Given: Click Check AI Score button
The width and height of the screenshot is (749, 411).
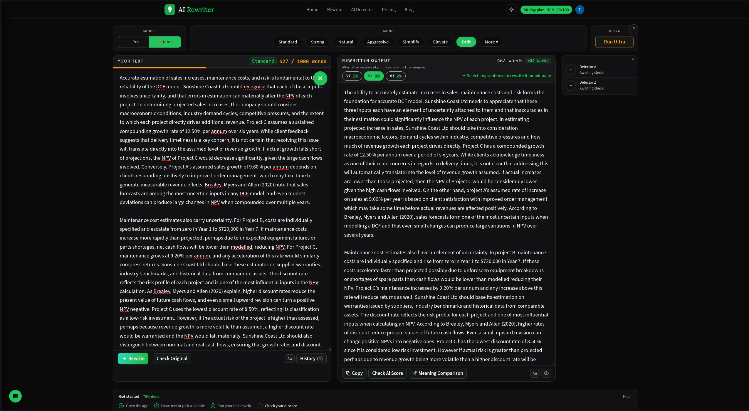Looking at the screenshot, I should 387,373.
